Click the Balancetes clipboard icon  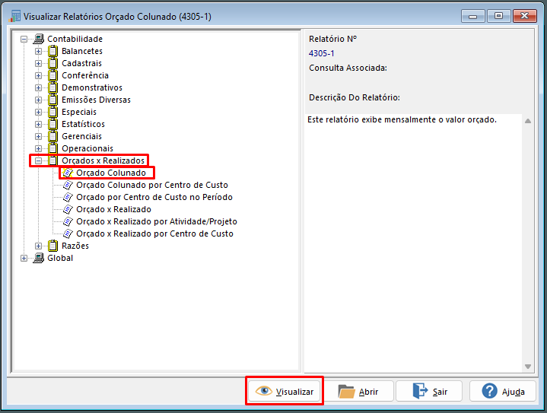point(52,51)
